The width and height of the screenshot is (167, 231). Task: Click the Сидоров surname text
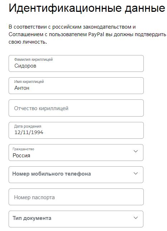[x=25, y=66]
